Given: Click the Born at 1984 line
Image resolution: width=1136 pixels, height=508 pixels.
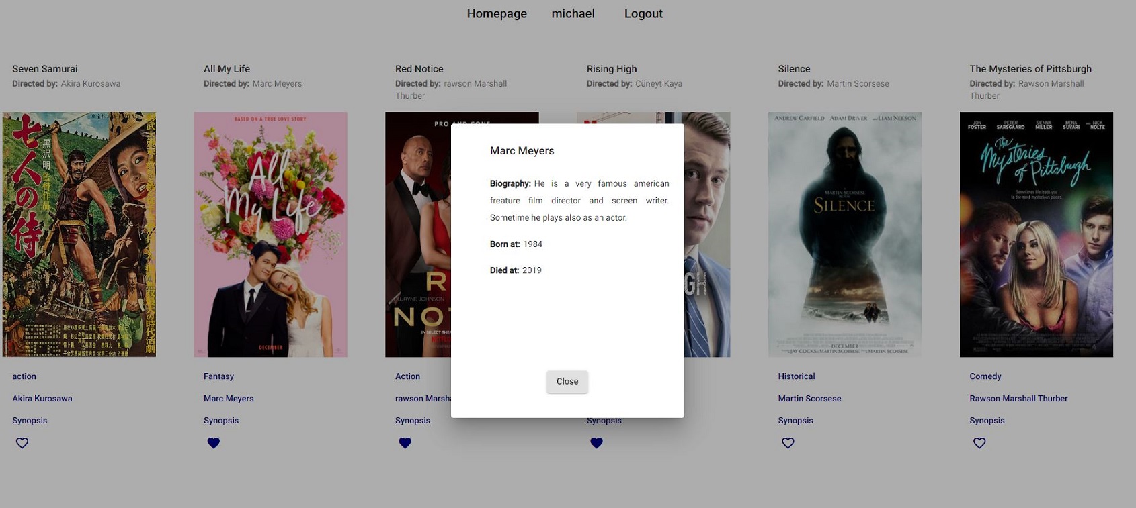Looking at the screenshot, I should pos(516,244).
